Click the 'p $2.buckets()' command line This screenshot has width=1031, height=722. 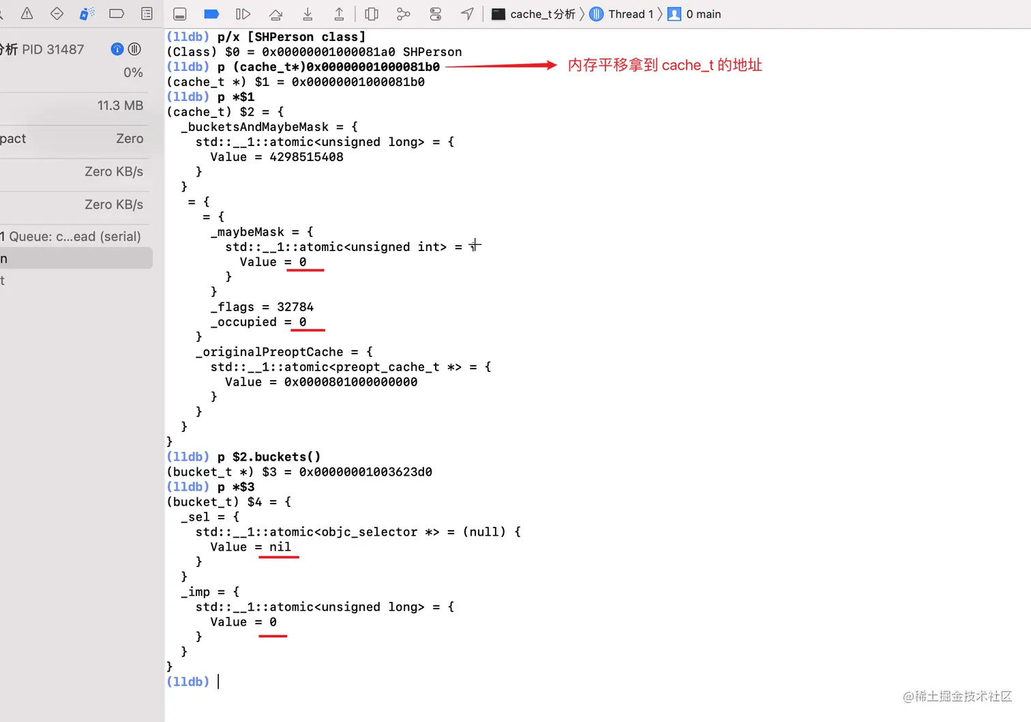269,457
